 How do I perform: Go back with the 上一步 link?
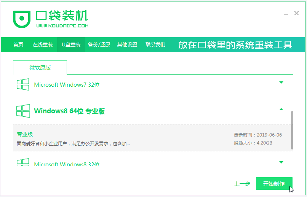242,184
